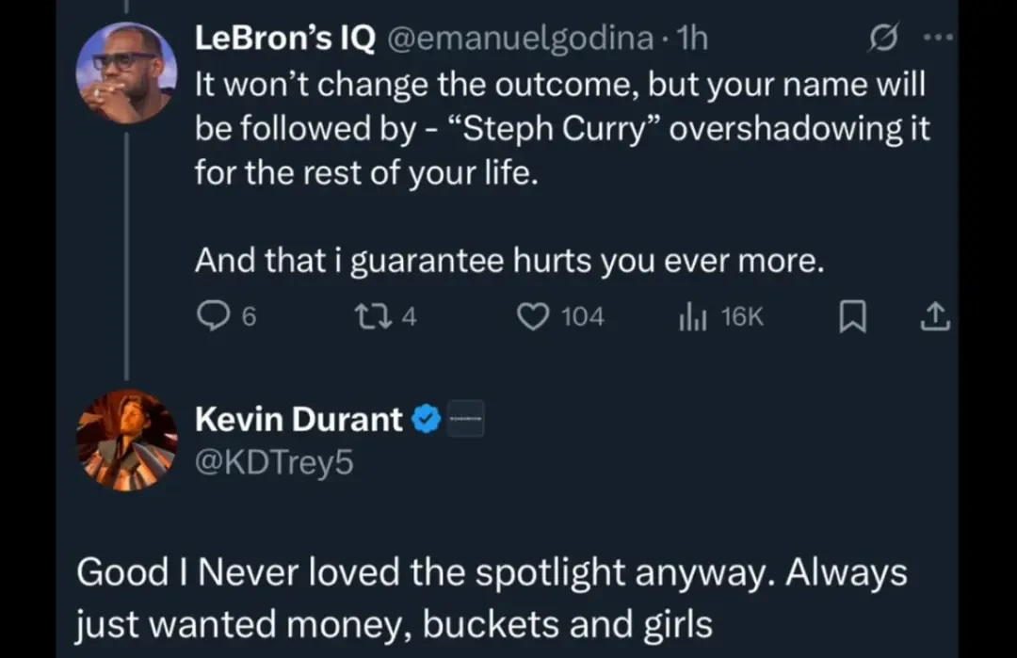Open Kevin Durant's profile avatar
The height and width of the screenshot is (658, 1017).
click(126, 441)
